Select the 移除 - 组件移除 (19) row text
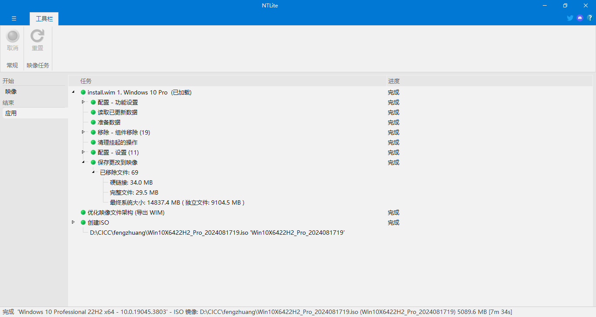The height and width of the screenshot is (317, 596). click(x=124, y=132)
